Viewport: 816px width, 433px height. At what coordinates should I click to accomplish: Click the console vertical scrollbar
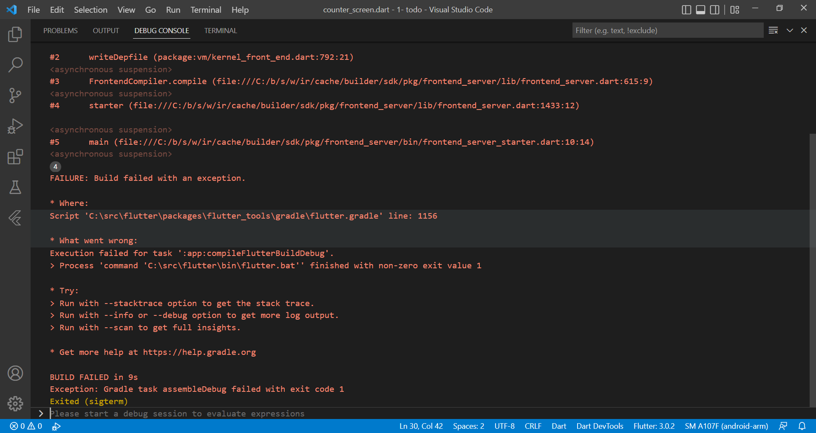pyautogui.click(x=813, y=270)
